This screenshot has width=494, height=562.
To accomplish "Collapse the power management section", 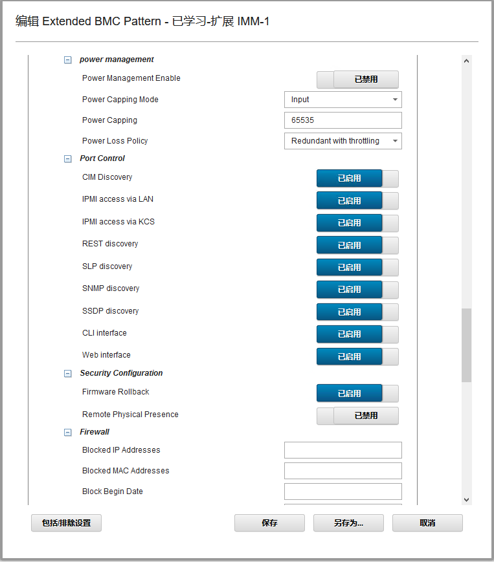I will point(67,60).
